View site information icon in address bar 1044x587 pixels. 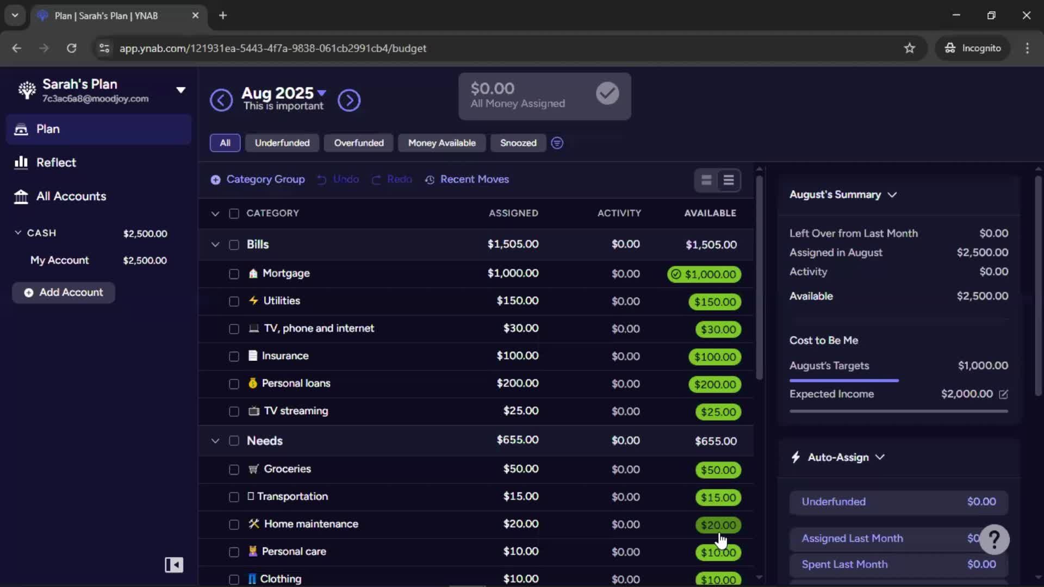click(x=104, y=48)
